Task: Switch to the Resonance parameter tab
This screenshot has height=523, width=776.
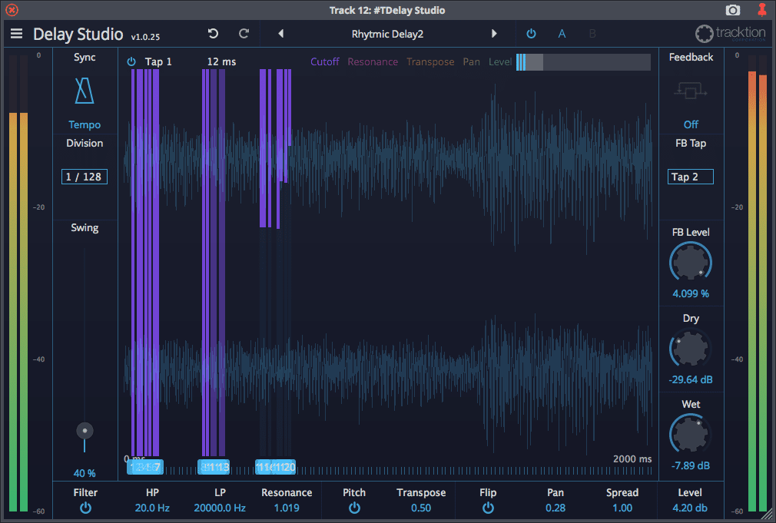Action: click(x=373, y=61)
